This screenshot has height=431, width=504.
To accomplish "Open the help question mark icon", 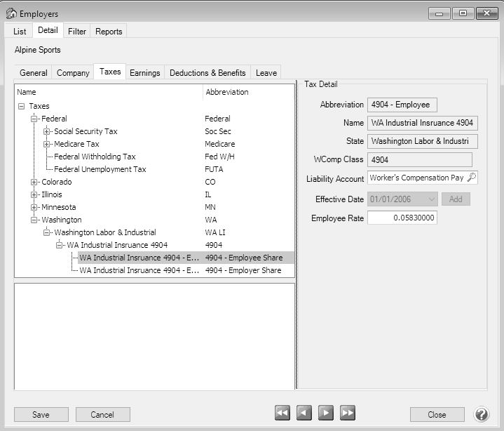I will (482, 414).
